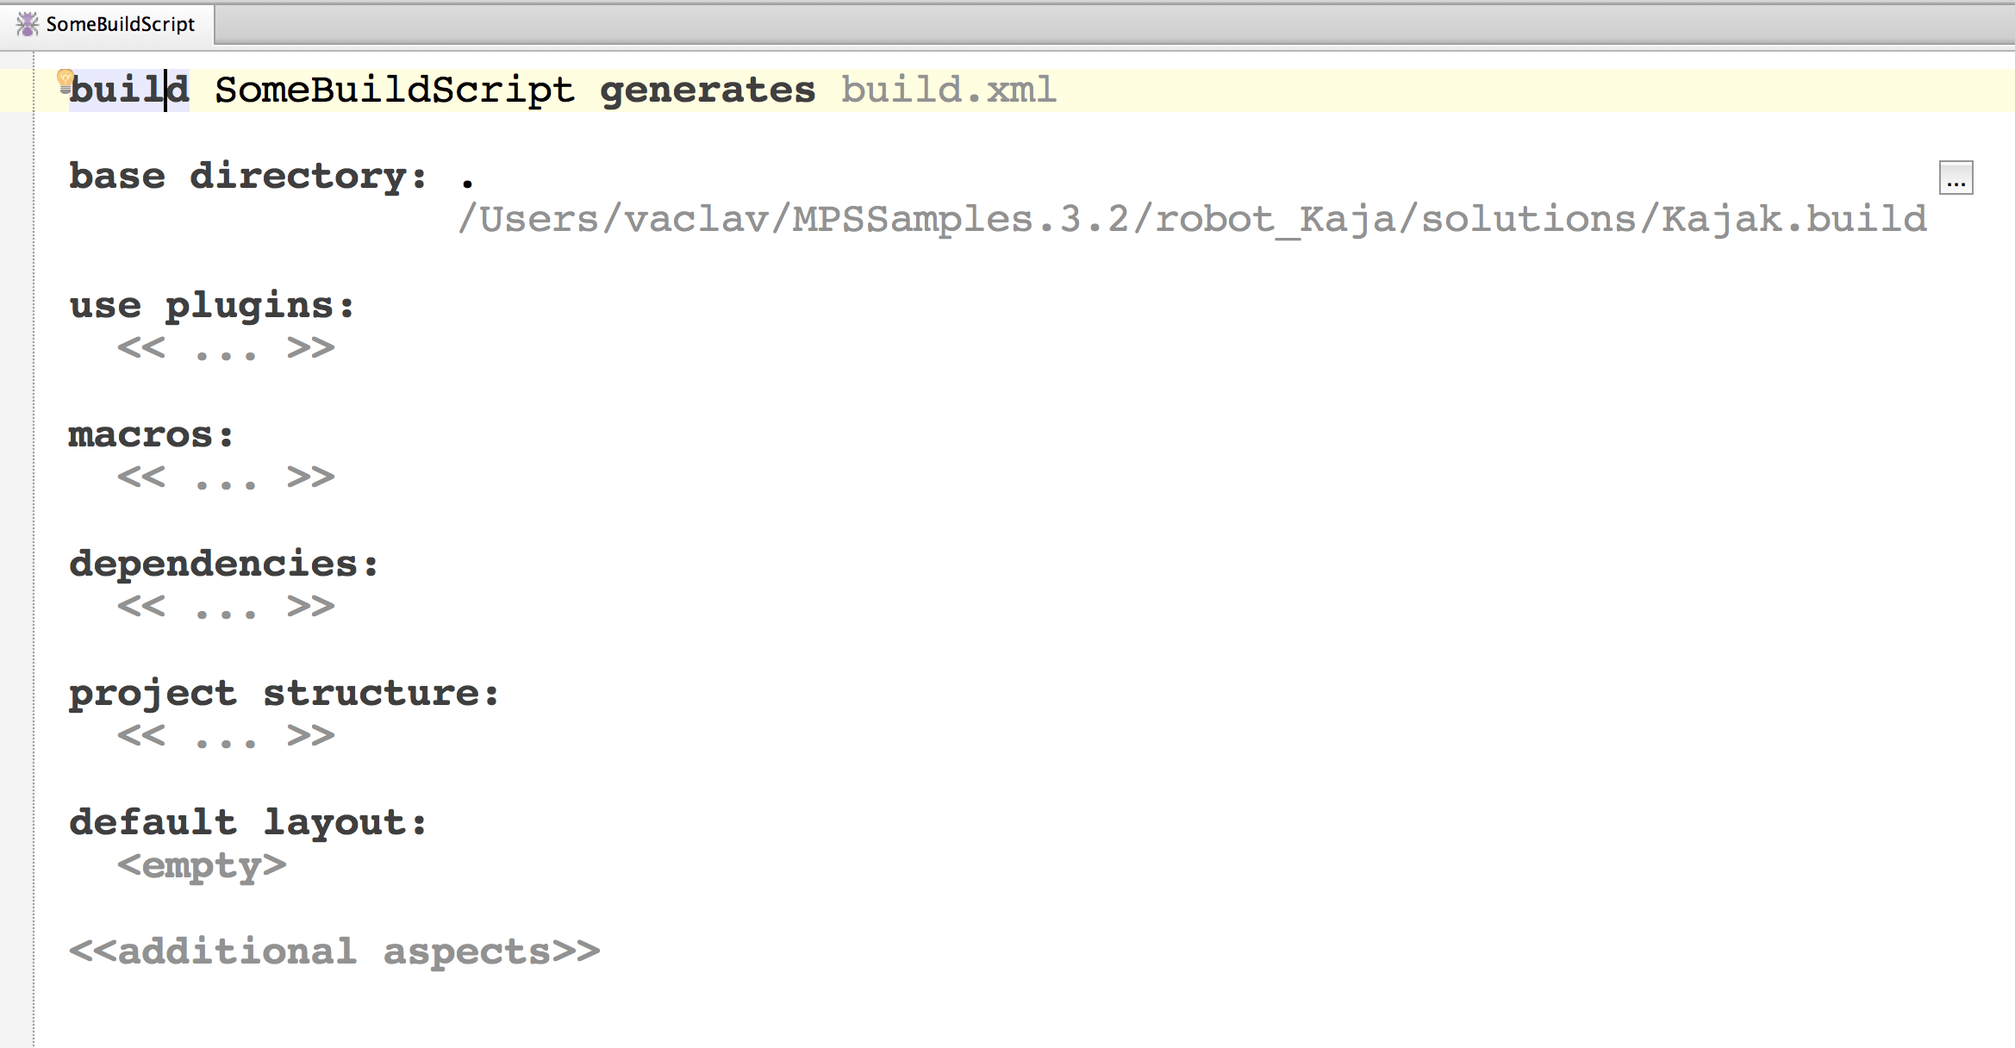
Task: Click the build.xml output file name
Action: [x=948, y=90]
